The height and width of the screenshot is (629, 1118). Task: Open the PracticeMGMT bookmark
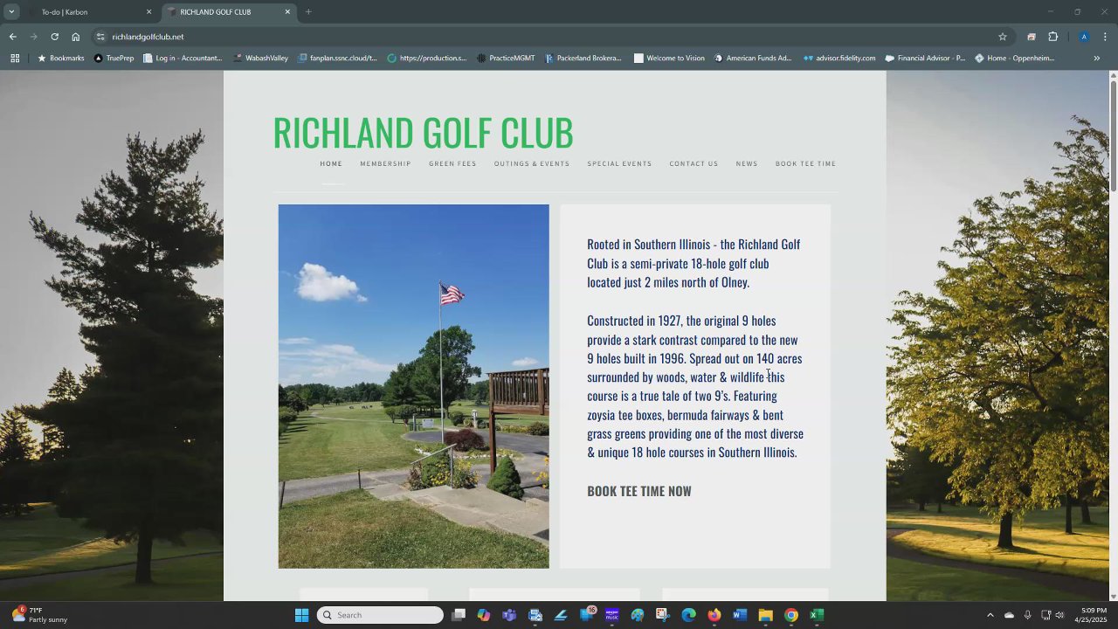pos(506,59)
